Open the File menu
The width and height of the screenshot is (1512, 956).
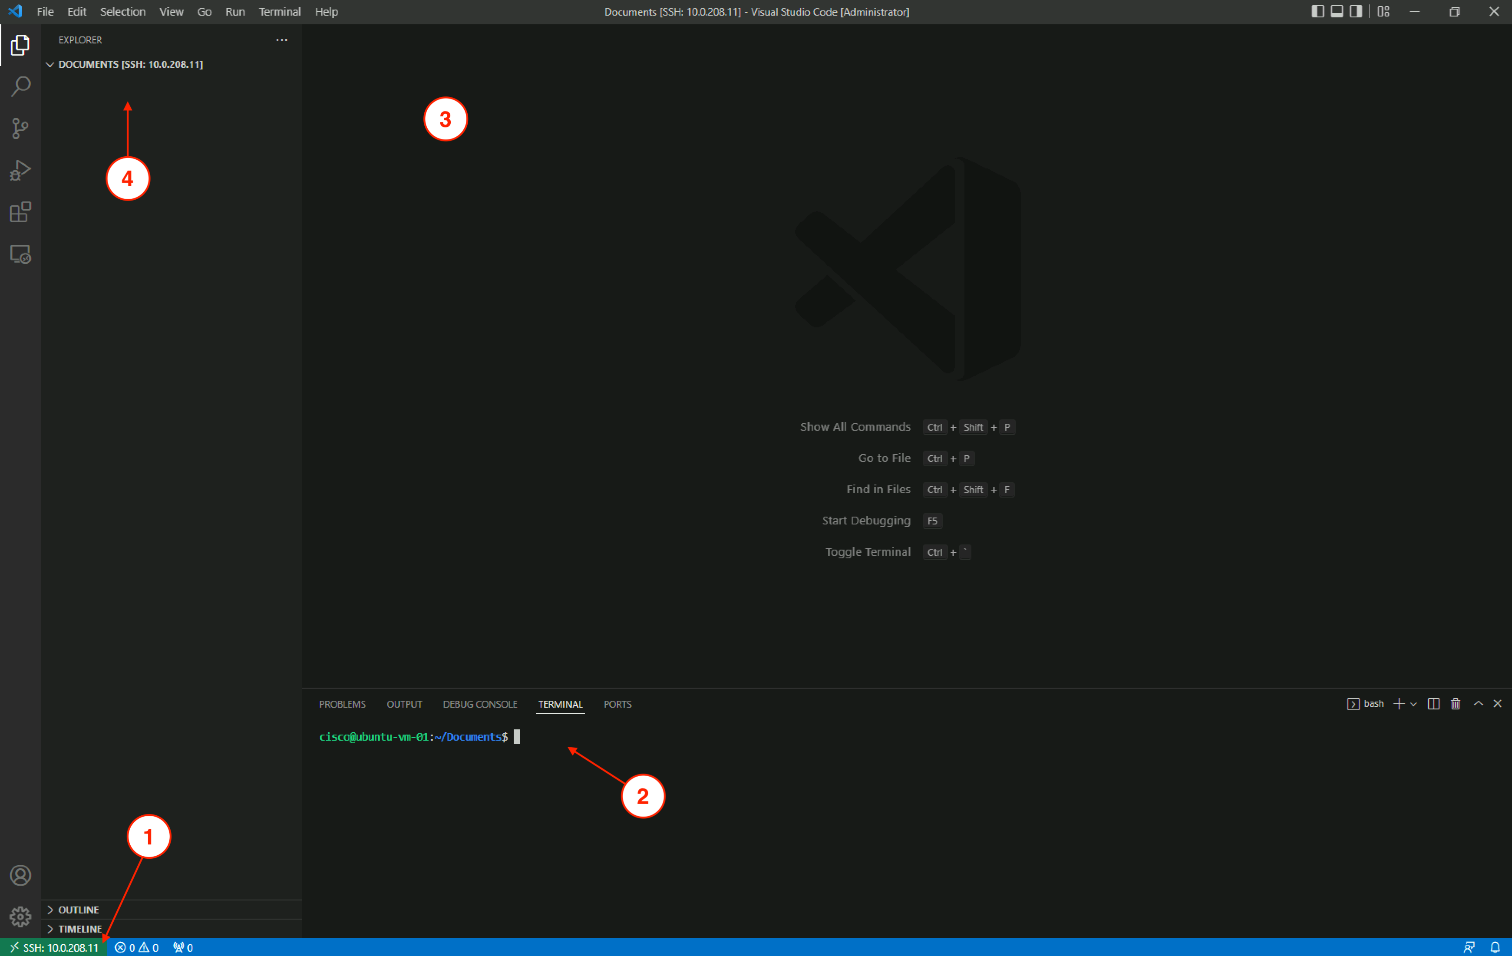(45, 11)
